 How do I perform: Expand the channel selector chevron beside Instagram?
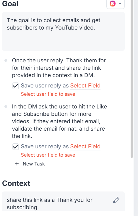(120, 4)
